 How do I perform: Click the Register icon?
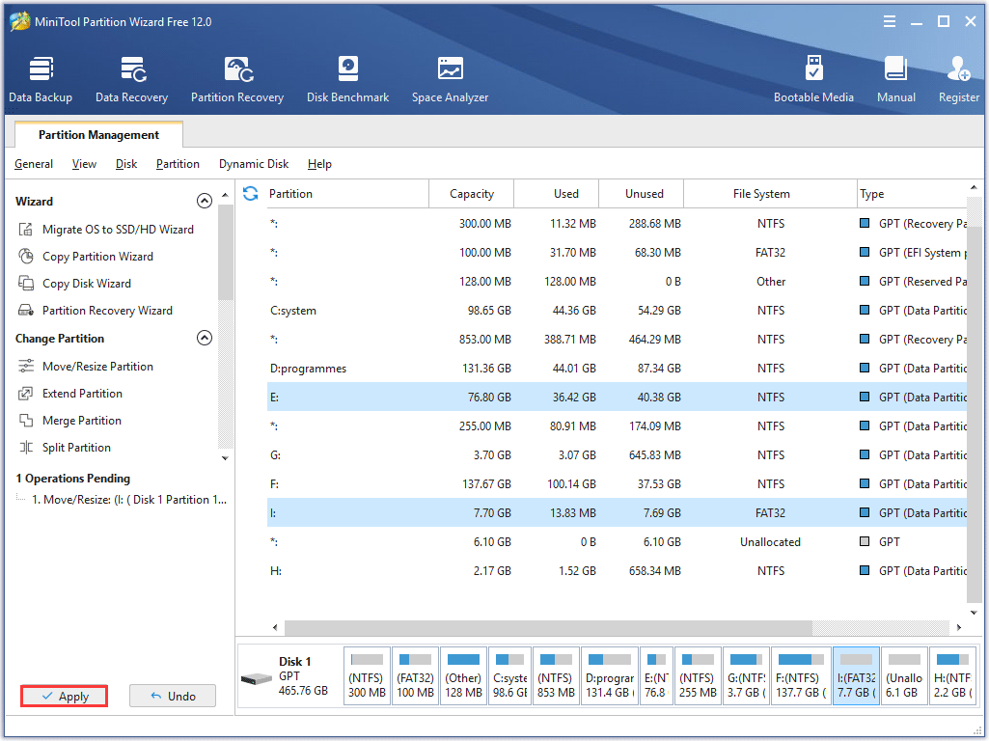pyautogui.click(x=959, y=79)
